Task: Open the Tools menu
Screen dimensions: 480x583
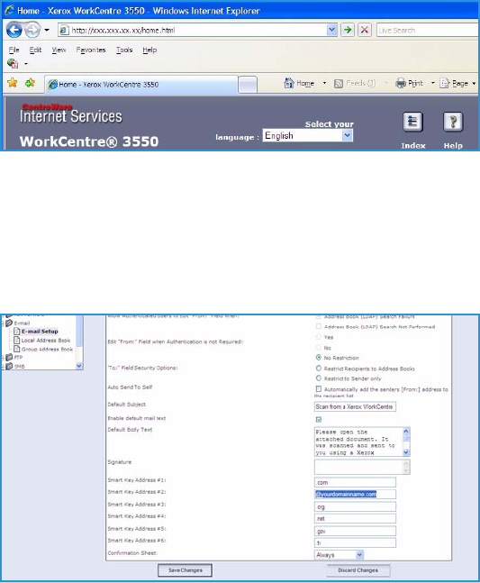Action: (124, 50)
